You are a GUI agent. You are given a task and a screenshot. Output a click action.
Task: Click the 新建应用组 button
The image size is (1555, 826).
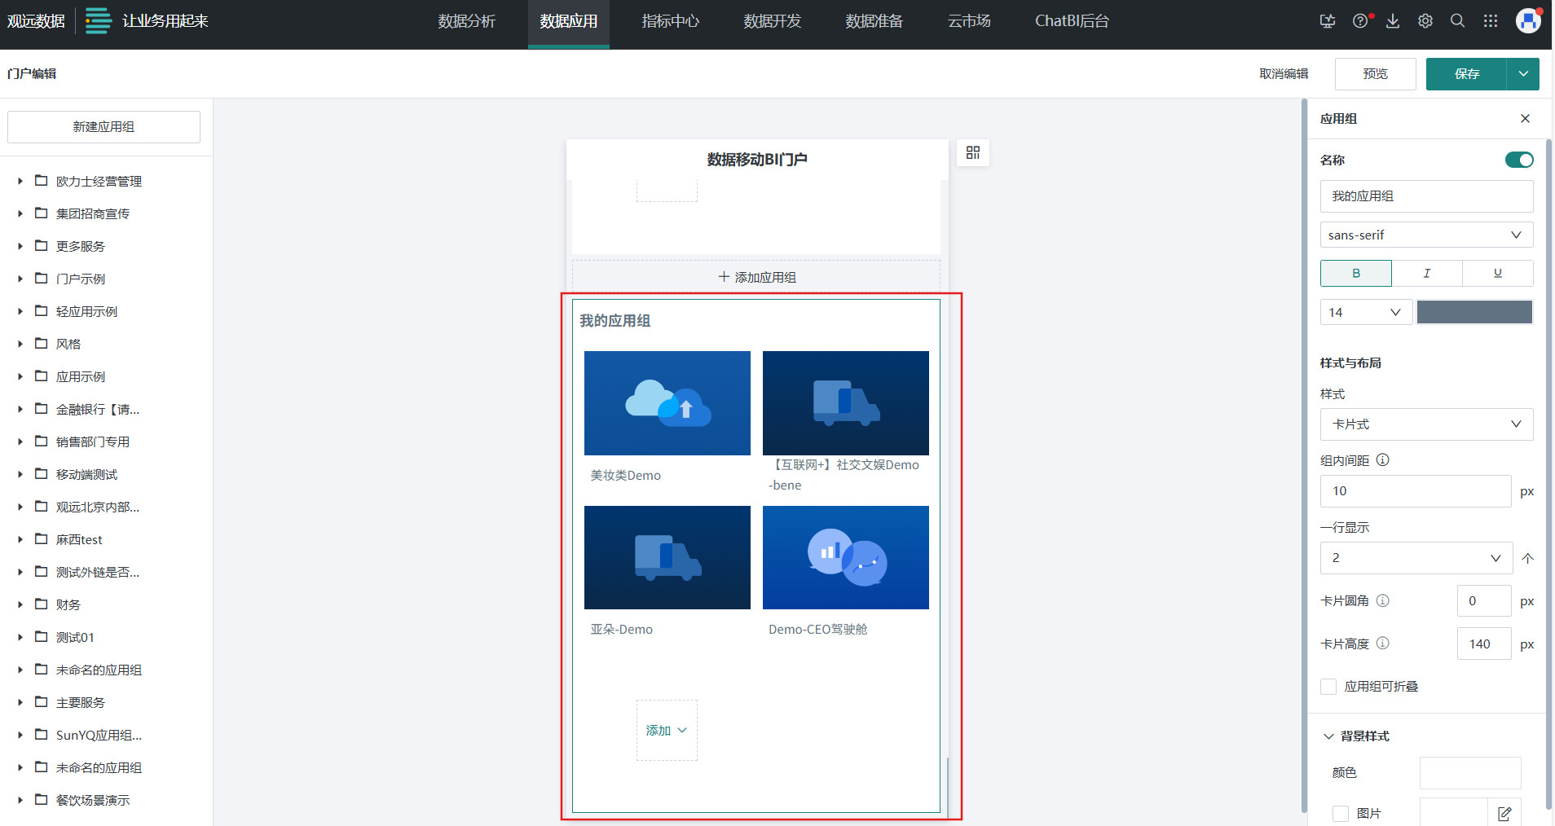[104, 127]
